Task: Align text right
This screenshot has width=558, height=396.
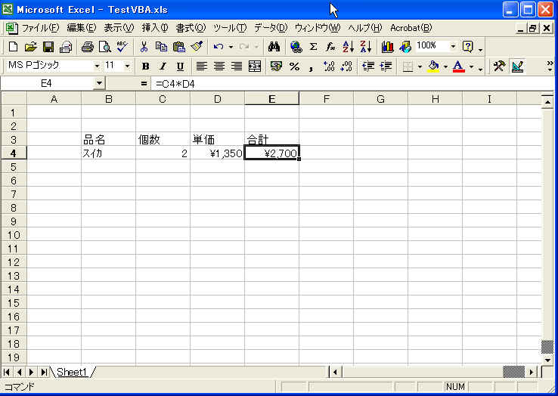Action: coord(237,67)
